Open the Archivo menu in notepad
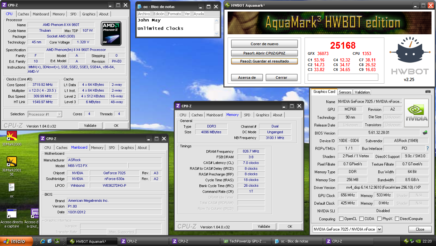 click(x=144, y=14)
